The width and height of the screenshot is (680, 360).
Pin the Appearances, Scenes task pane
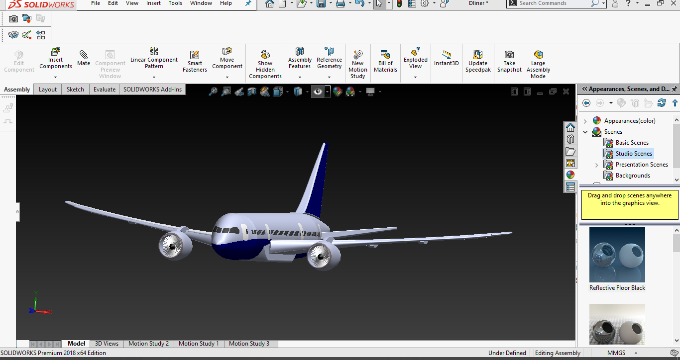674,89
